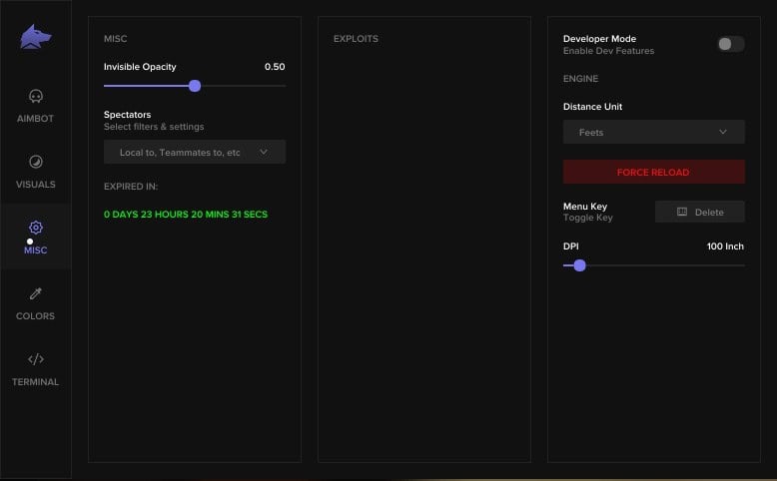This screenshot has width=777, height=481.
Task: Switch to the COLORS tab label
Action: [36, 316]
